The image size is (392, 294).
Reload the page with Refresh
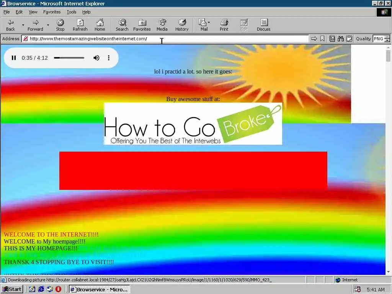(80, 25)
